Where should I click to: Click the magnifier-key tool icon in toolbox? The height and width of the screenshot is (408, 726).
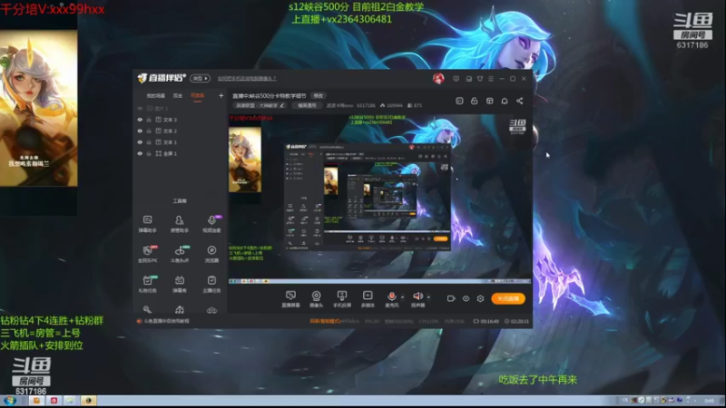147,309
